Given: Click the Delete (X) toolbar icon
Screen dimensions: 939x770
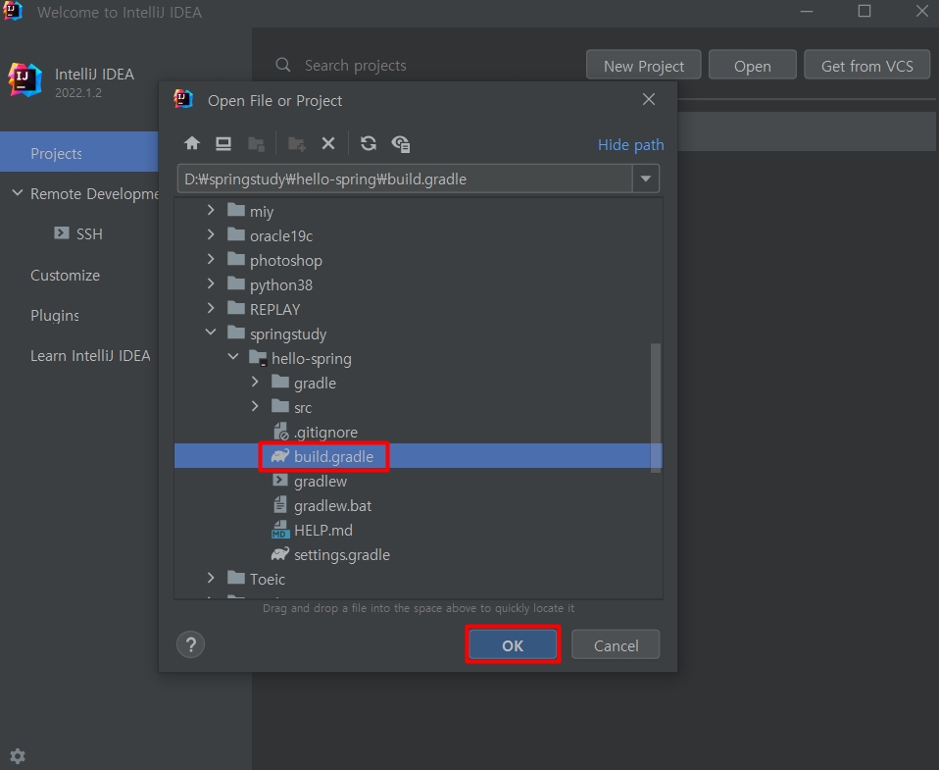Looking at the screenshot, I should coord(328,144).
